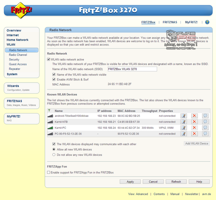This screenshot has width=216, height=200.
Task: Click Add WLAN Device button
Action: [197, 143]
